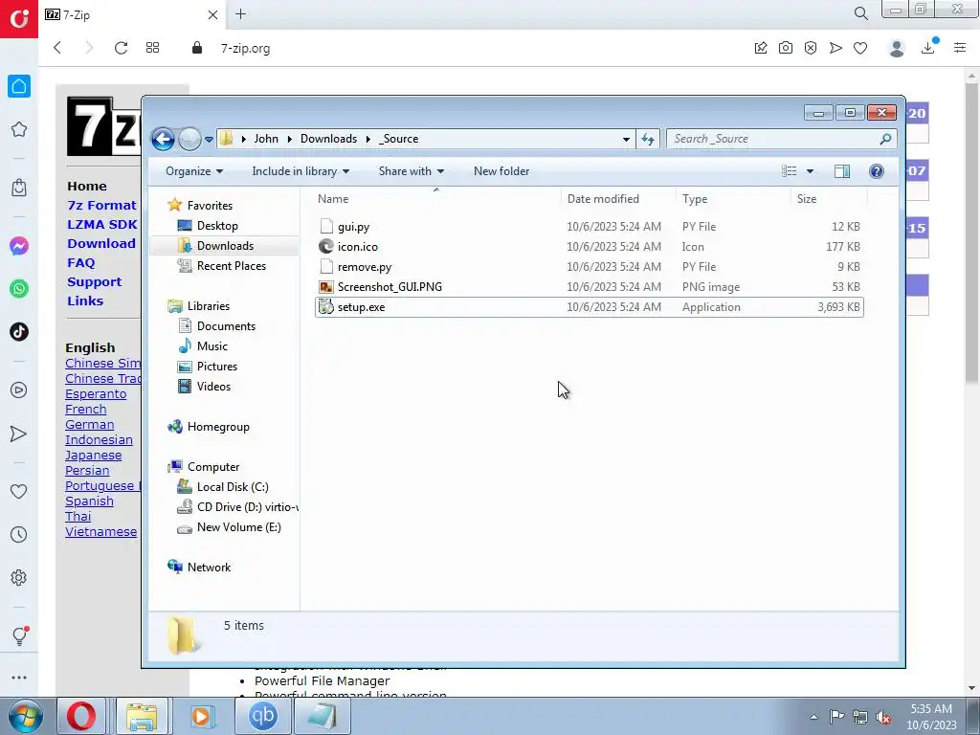Screen dimensions: 980x735
Task: Click the German language link
Action: 89,424
